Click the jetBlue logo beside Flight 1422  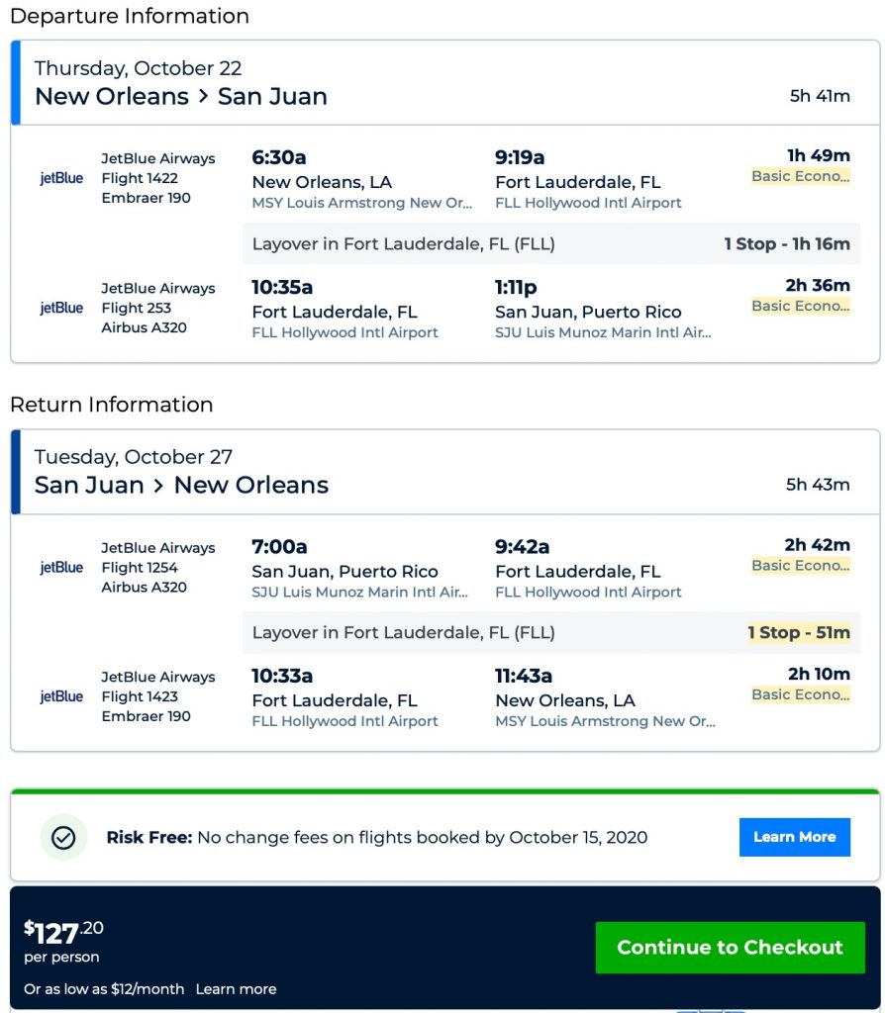61,178
